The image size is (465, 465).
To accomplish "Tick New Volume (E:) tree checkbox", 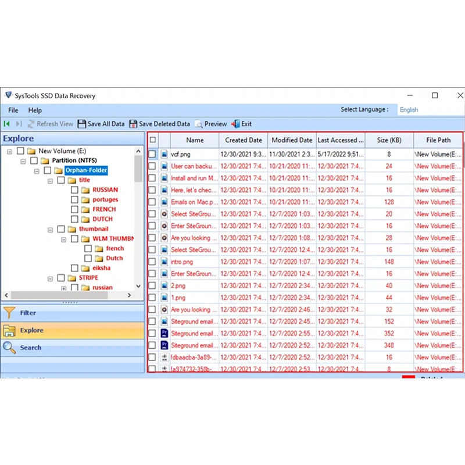I will click(20, 151).
